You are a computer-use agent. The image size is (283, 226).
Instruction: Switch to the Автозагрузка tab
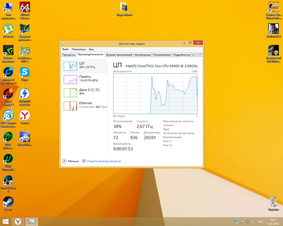tap(143, 55)
